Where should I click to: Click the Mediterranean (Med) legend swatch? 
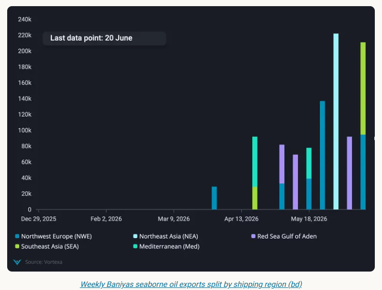135,246
